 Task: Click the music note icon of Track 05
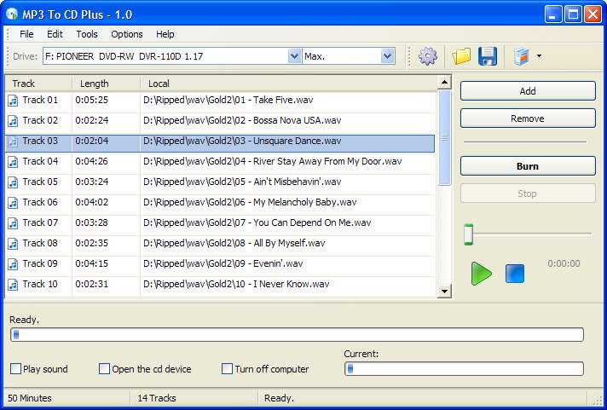pyautogui.click(x=13, y=182)
